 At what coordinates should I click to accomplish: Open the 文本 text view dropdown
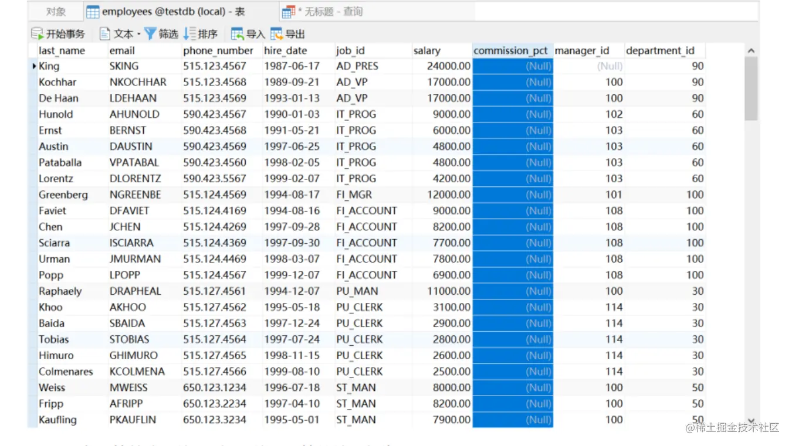pyautogui.click(x=120, y=33)
